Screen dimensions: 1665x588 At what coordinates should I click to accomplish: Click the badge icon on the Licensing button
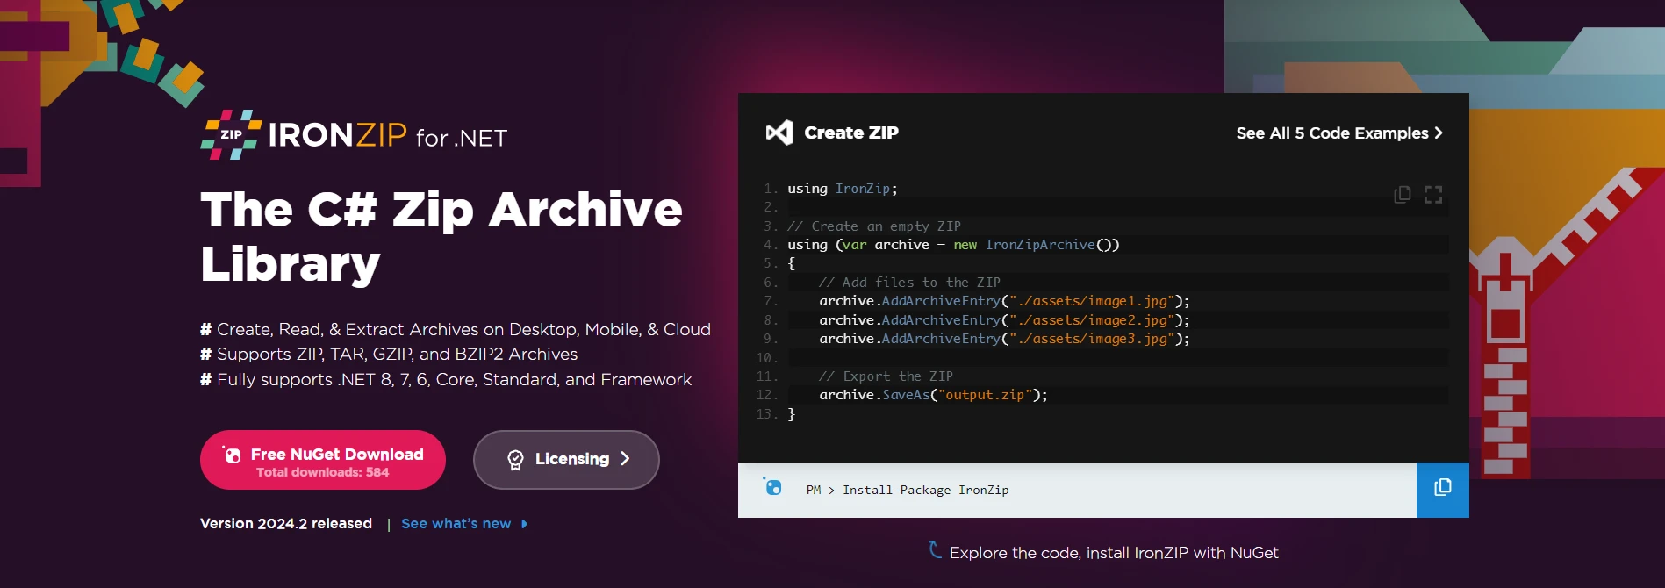point(515,460)
